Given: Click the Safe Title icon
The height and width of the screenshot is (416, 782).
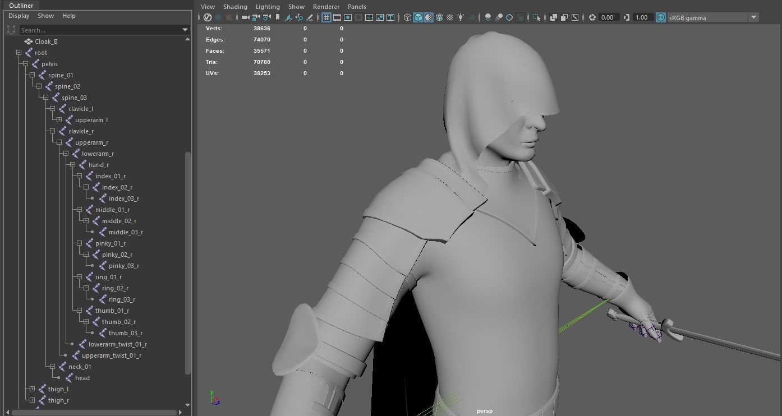Looking at the screenshot, I should (x=390, y=17).
